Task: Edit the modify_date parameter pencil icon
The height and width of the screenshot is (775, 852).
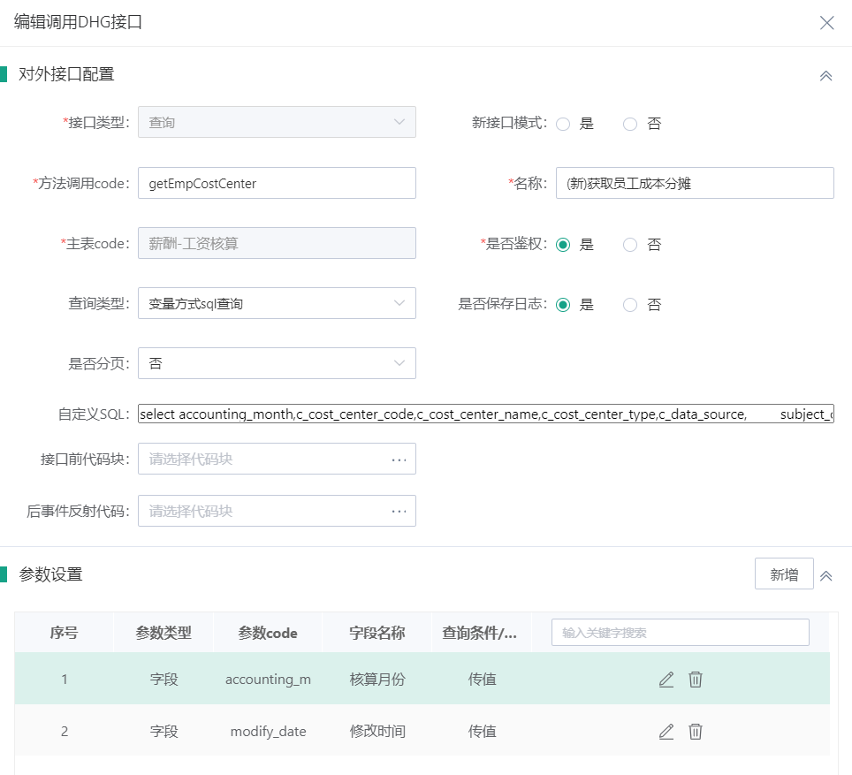Action: click(666, 731)
